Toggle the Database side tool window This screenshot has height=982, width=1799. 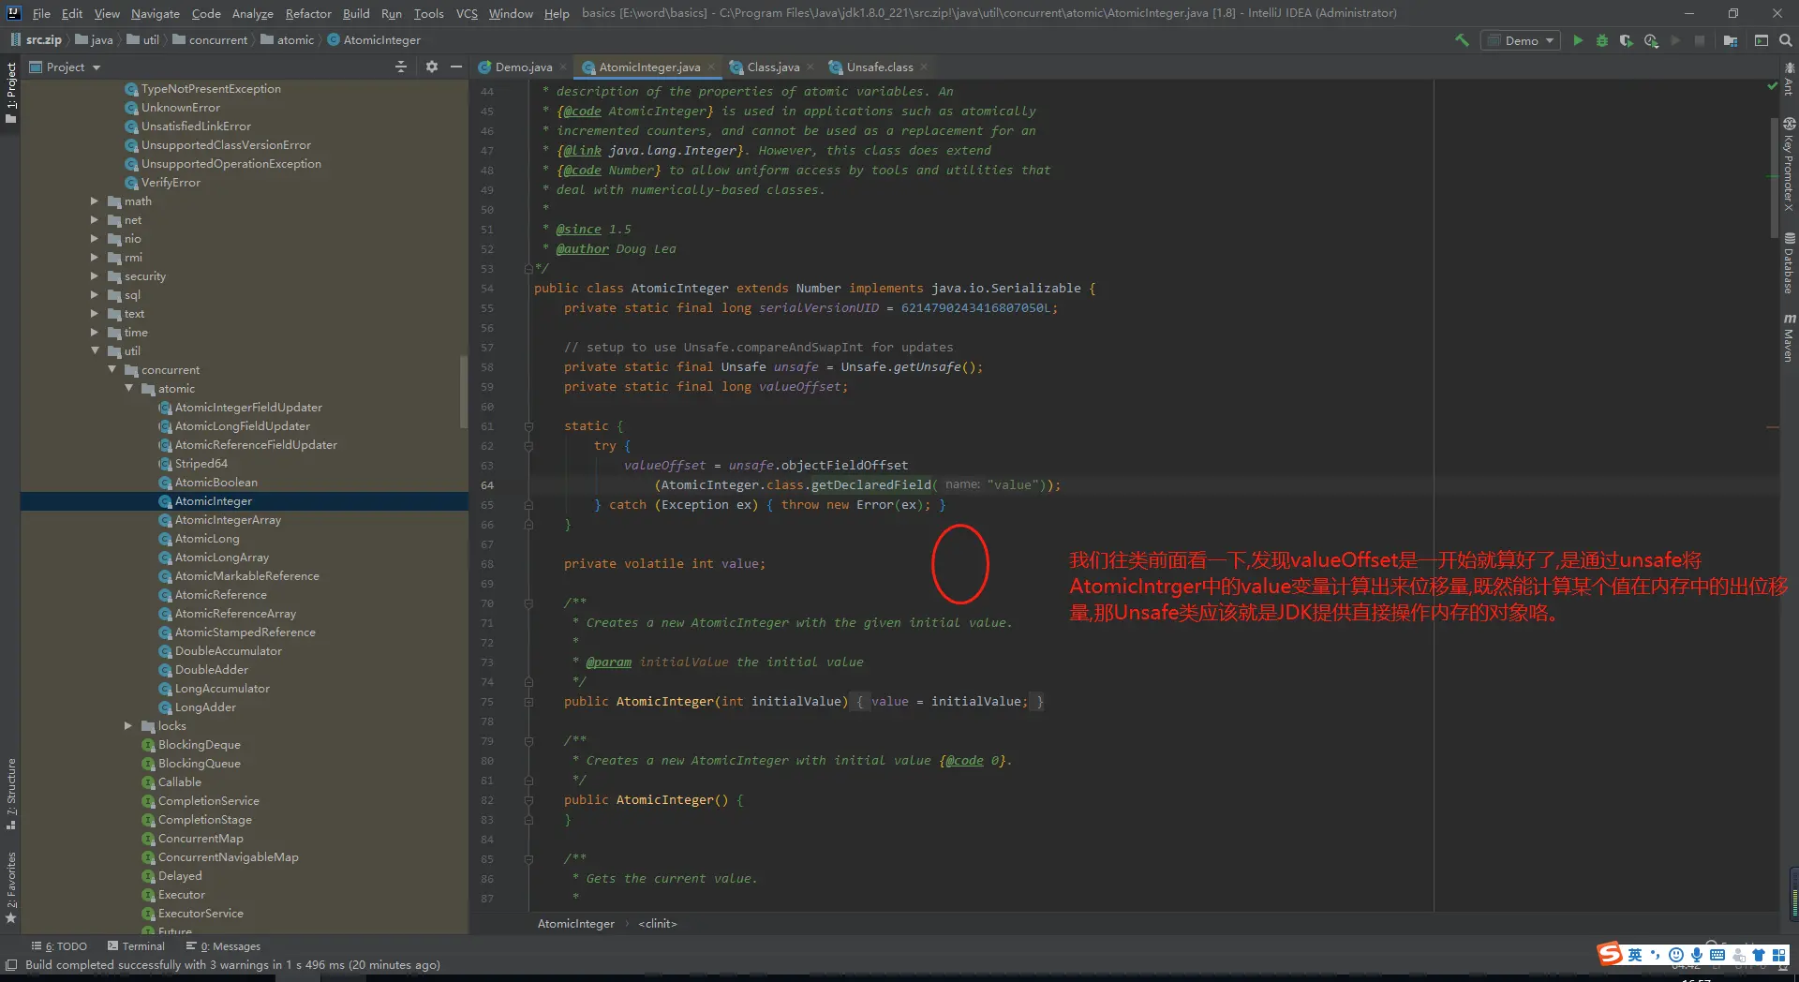coord(1789,263)
